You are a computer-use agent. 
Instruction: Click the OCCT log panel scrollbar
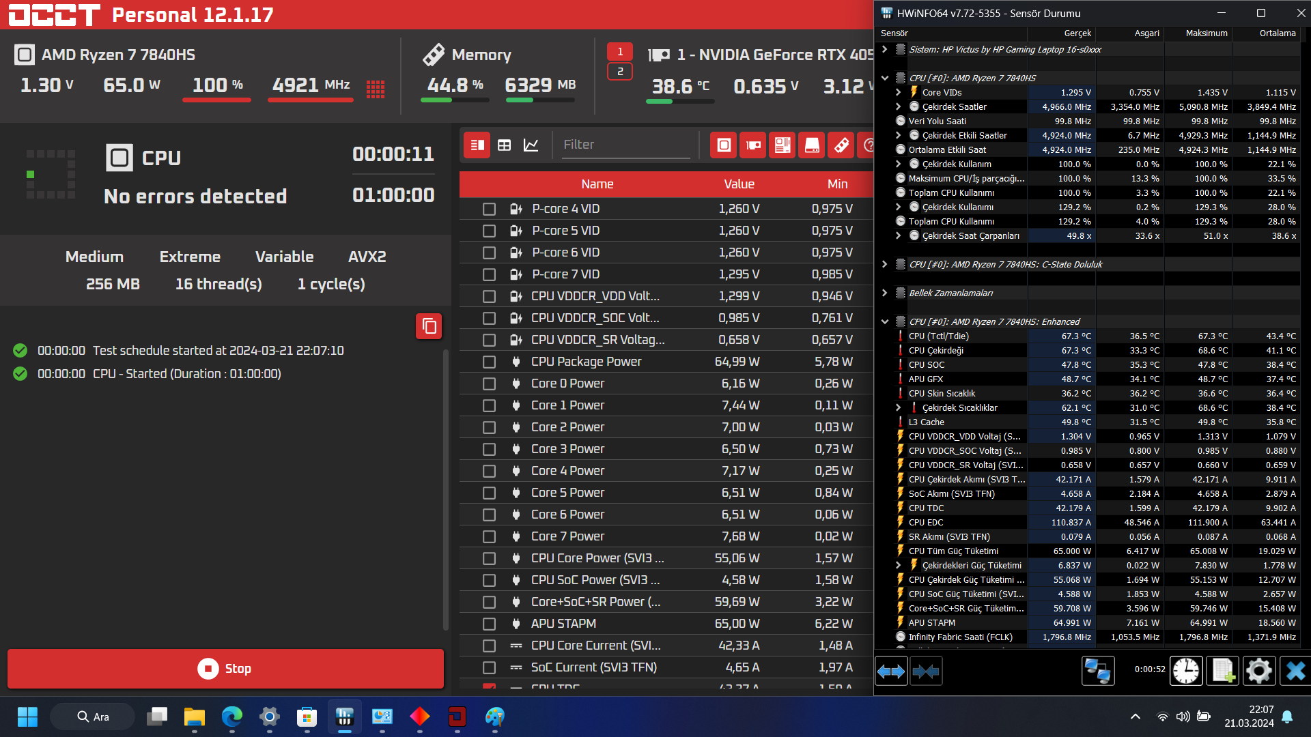(x=446, y=490)
